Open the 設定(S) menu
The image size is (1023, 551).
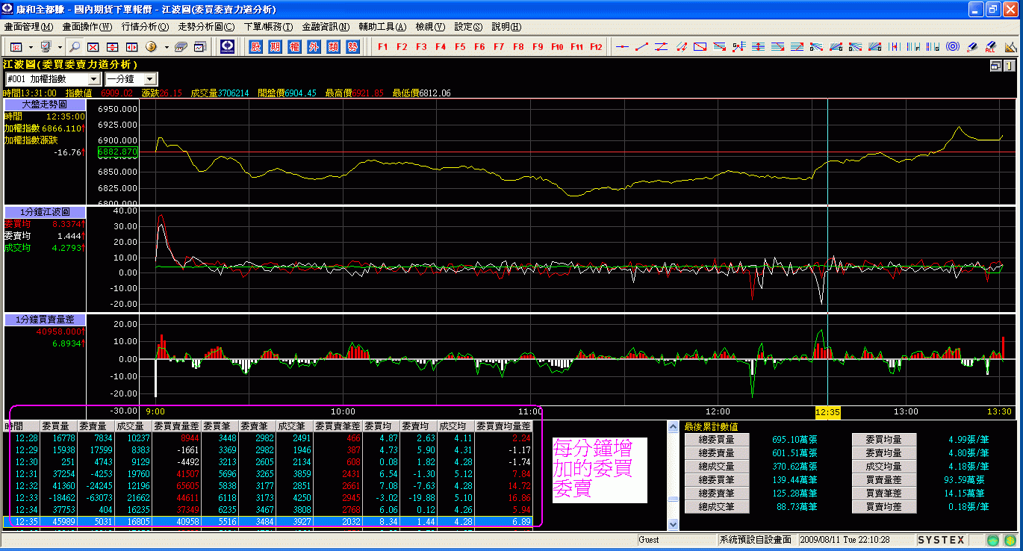tap(468, 27)
